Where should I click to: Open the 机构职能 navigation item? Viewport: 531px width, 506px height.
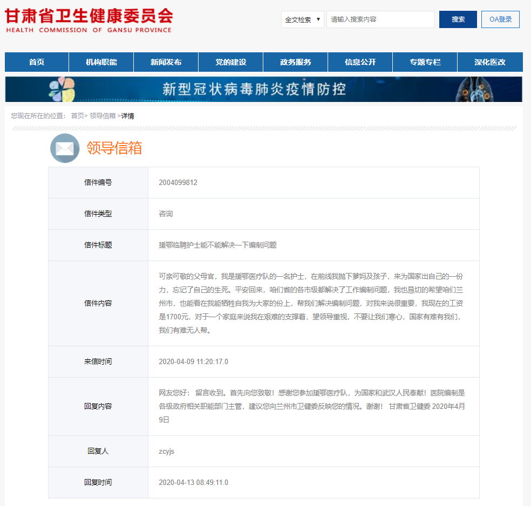[101, 62]
